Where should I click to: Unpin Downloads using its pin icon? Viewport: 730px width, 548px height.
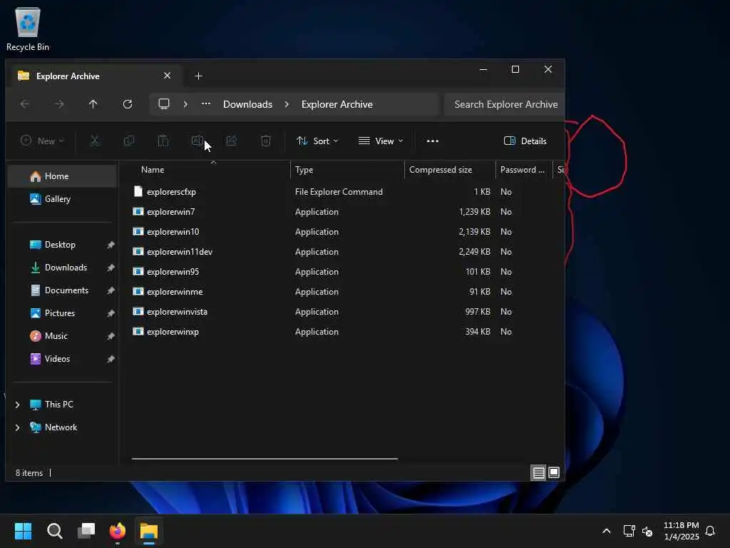[110, 268]
